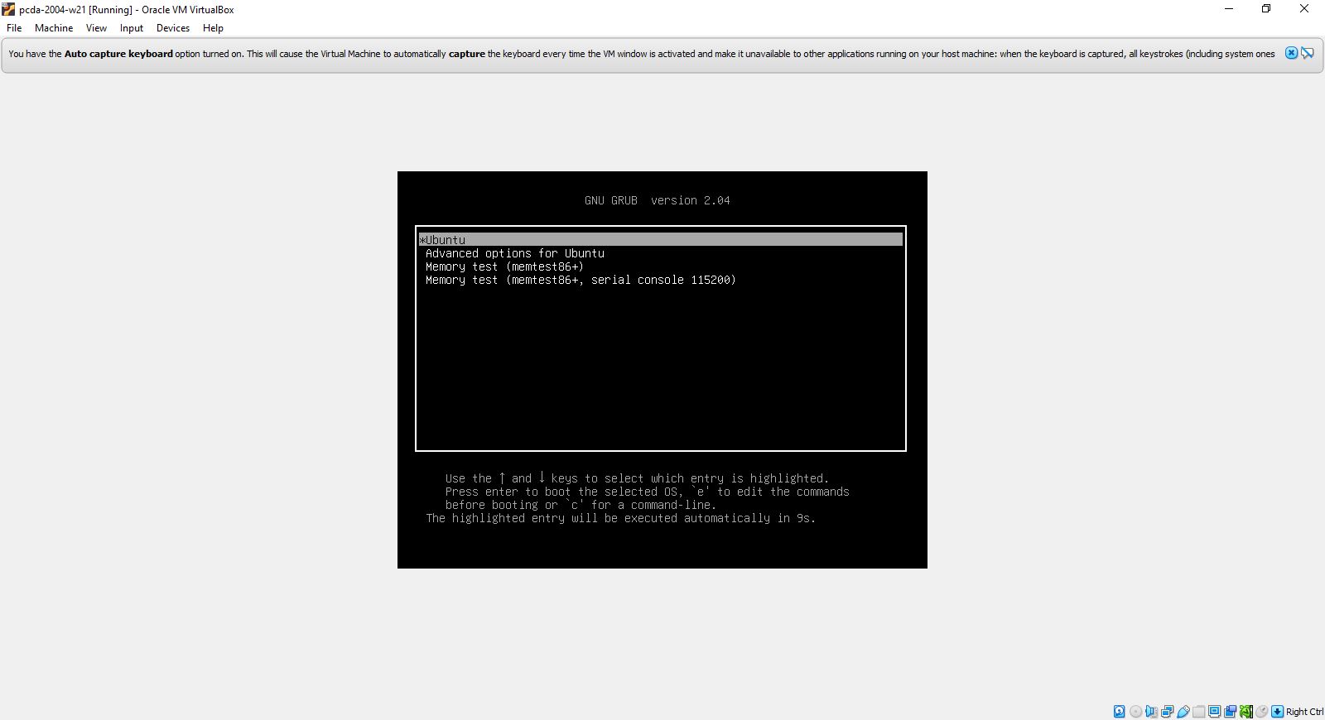Open the shared folders status icon
This screenshot has width=1325, height=720.
point(1199,712)
